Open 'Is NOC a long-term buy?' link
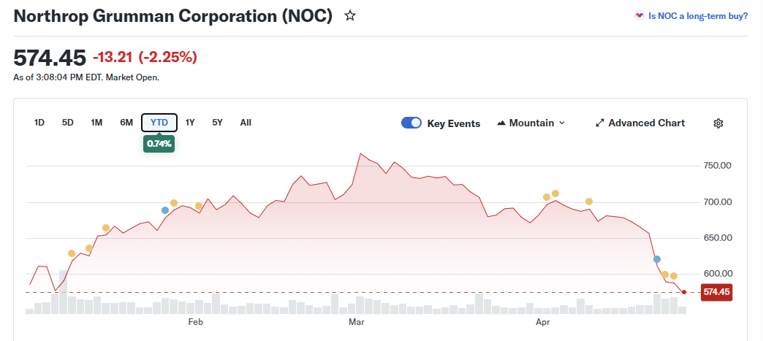 [x=698, y=15]
